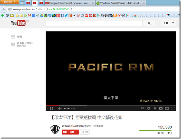Open the Reddit alien bookmark icon
Viewport: 181px width, 139px height.
(x=82, y=15)
